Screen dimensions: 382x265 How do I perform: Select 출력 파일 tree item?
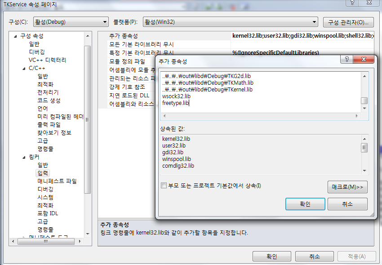[x=49, y=125]
